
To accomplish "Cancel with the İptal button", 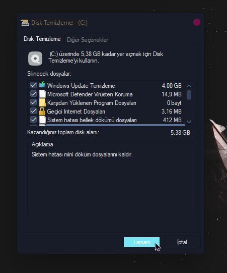I will (x=182, y=242).
